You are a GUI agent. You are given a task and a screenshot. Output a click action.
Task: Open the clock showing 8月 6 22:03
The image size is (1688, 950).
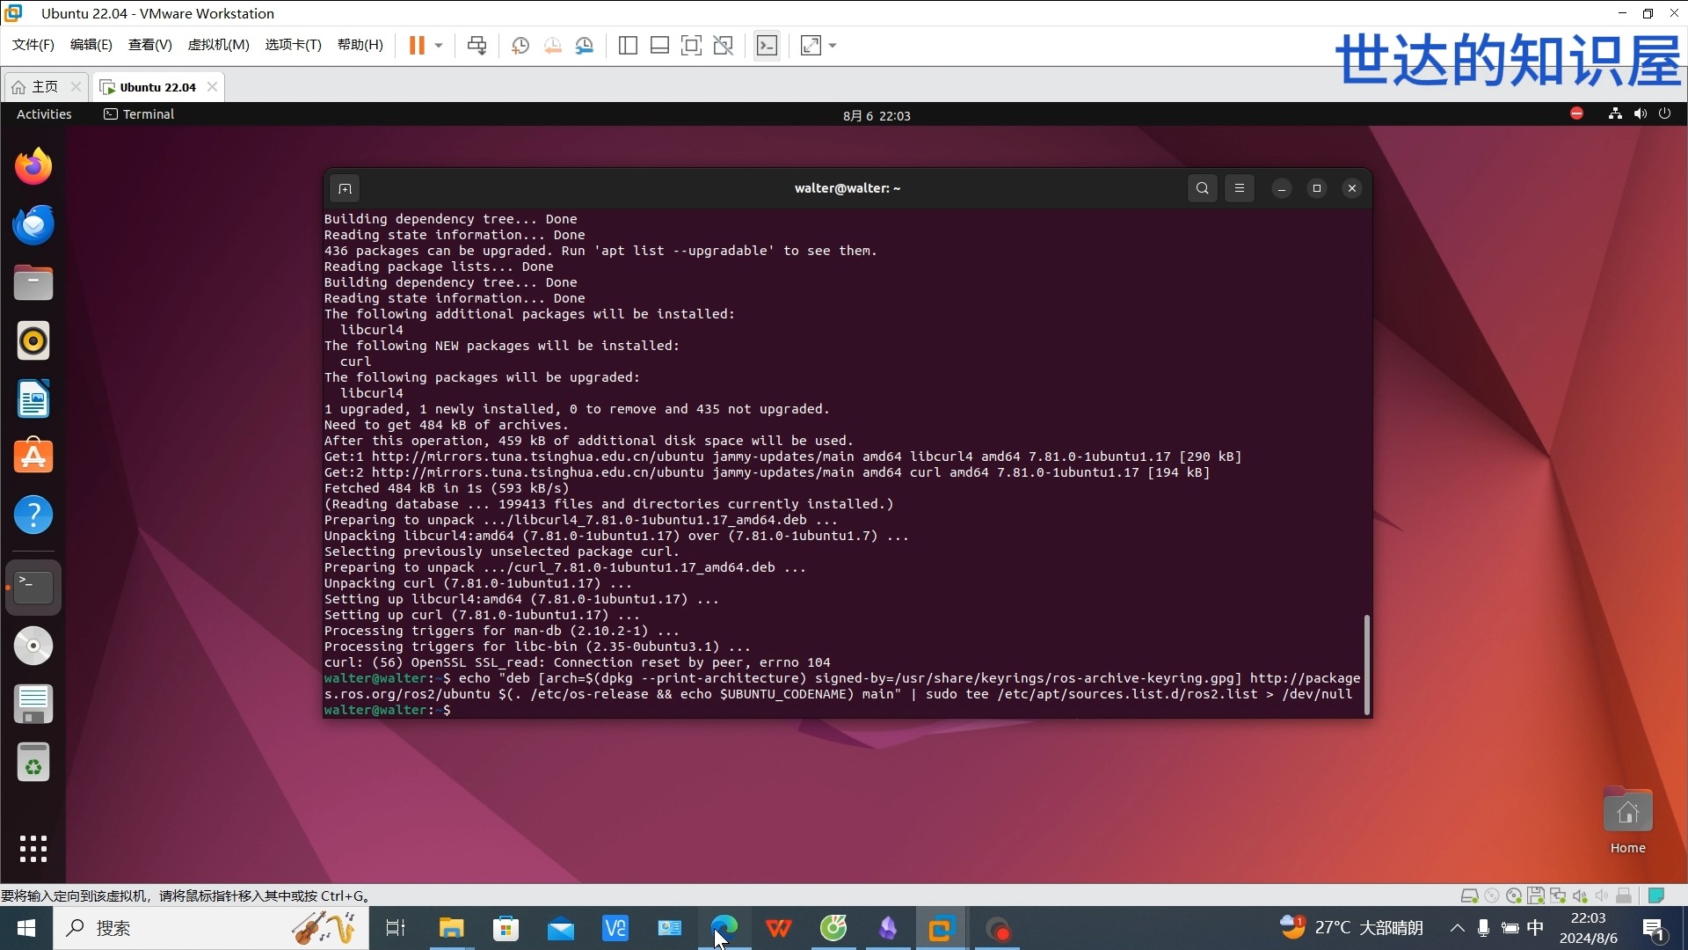click(x=877, y=115)
